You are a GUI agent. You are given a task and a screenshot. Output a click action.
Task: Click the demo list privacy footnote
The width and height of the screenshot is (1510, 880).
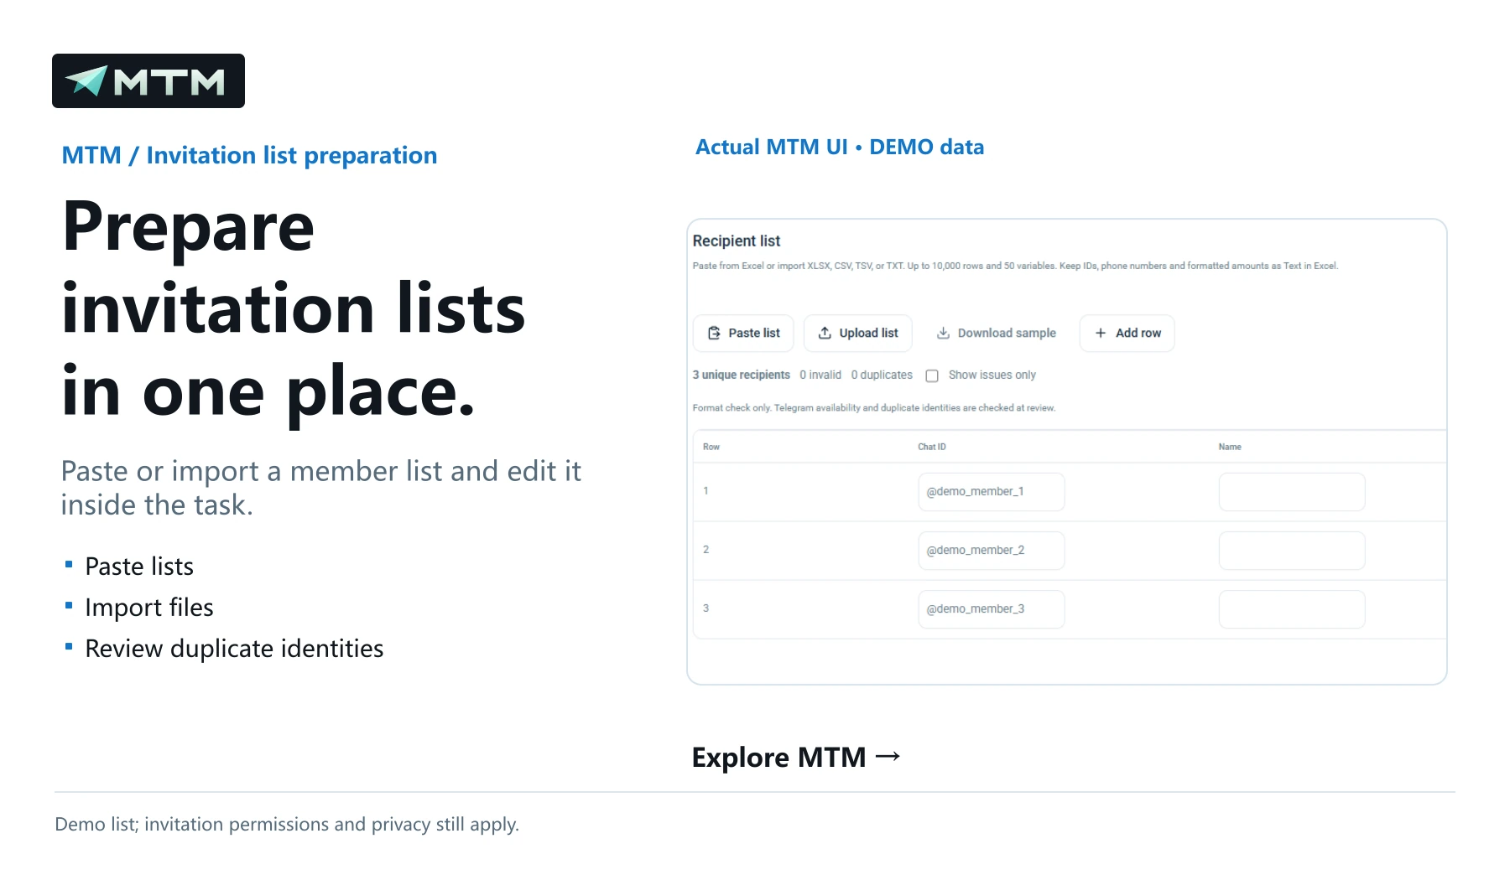coord(287,824)
